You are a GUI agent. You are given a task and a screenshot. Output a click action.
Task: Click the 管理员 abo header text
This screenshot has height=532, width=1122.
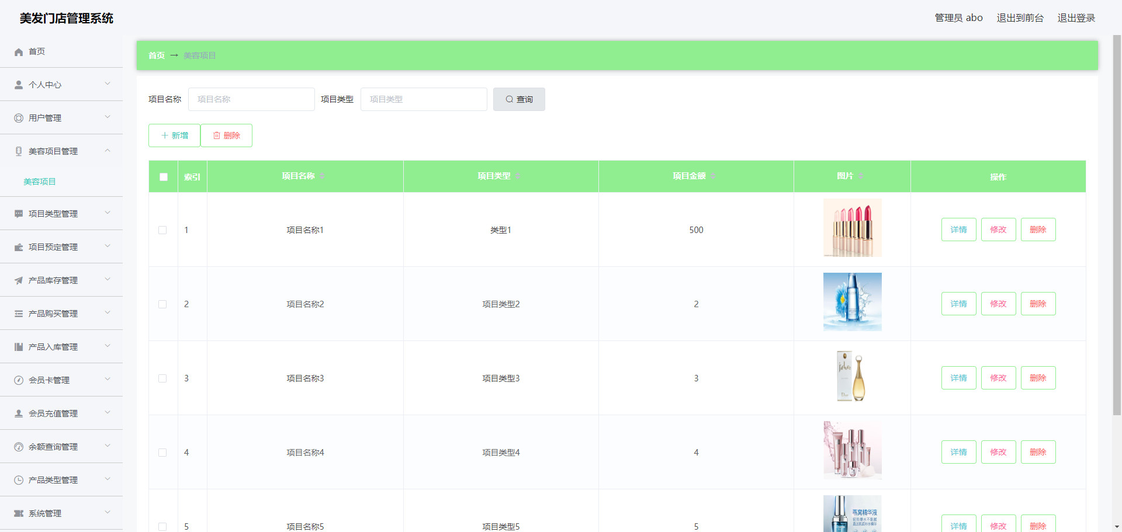pos(958,18)
